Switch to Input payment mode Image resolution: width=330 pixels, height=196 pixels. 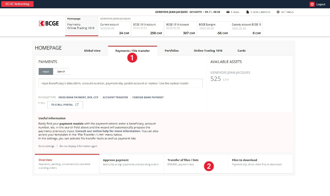point(46,71)
